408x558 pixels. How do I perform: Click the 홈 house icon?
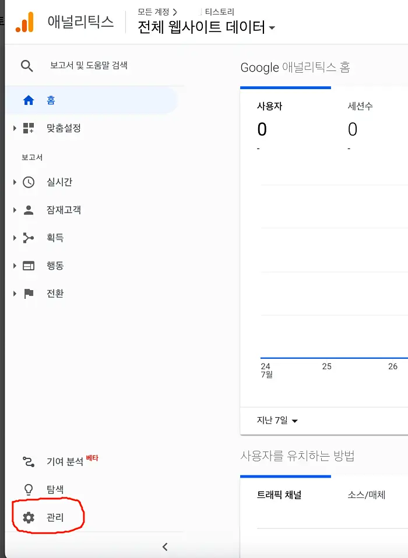tap(29, 100)
